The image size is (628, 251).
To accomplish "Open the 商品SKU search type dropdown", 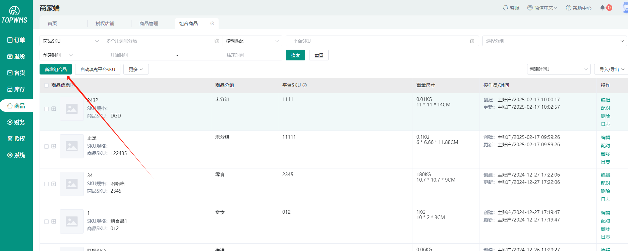I will click(71, 41).
